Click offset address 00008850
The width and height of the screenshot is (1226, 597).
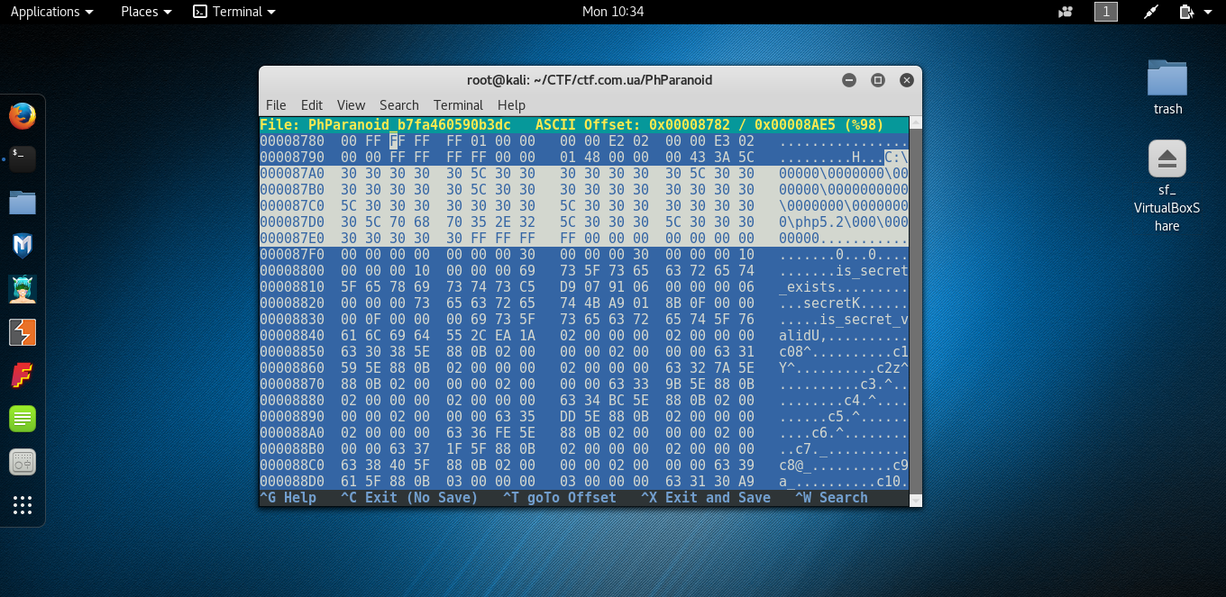292,352
